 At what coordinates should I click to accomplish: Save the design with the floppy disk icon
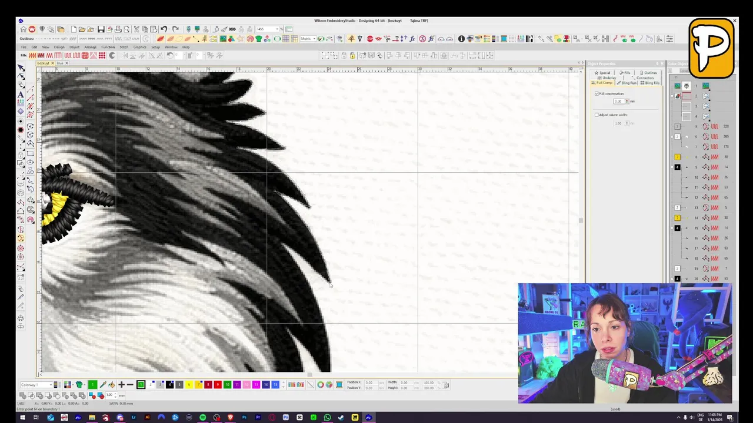101,29
